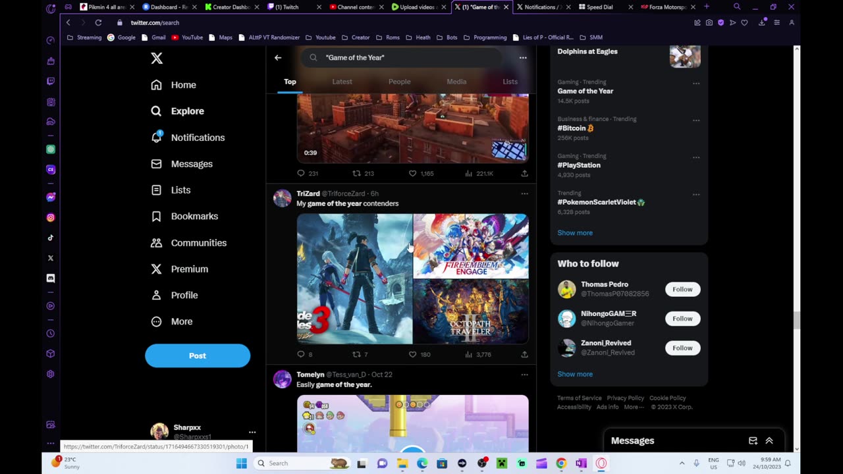The height and width of the screenshot is (474, 843).
Task: Open TriZard's profile avatar
Action: coord(282,198)
